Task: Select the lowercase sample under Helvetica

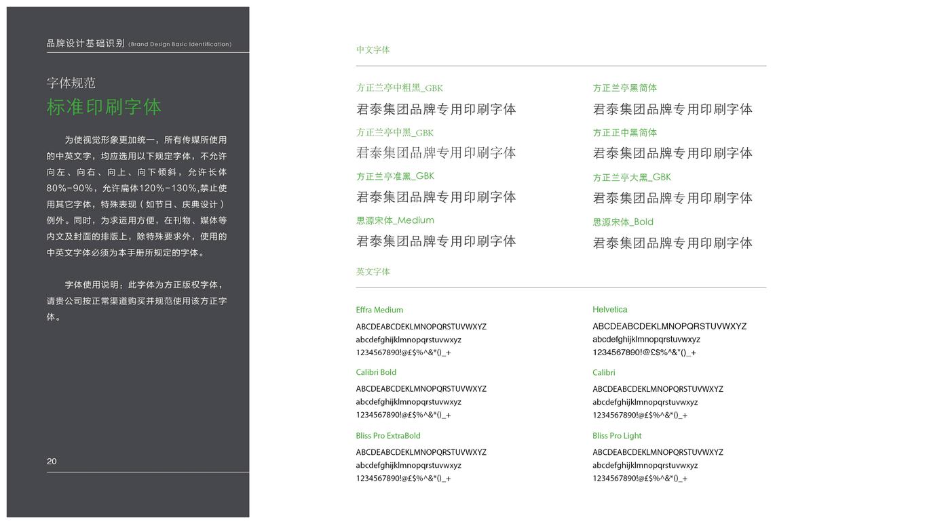Action: click(x=647, y=339)
